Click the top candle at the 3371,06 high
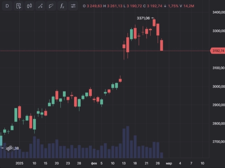 [x=154, y=23]
